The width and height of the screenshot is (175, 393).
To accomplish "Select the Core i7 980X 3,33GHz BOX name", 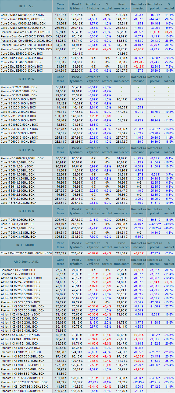I will tap(18, 232).
